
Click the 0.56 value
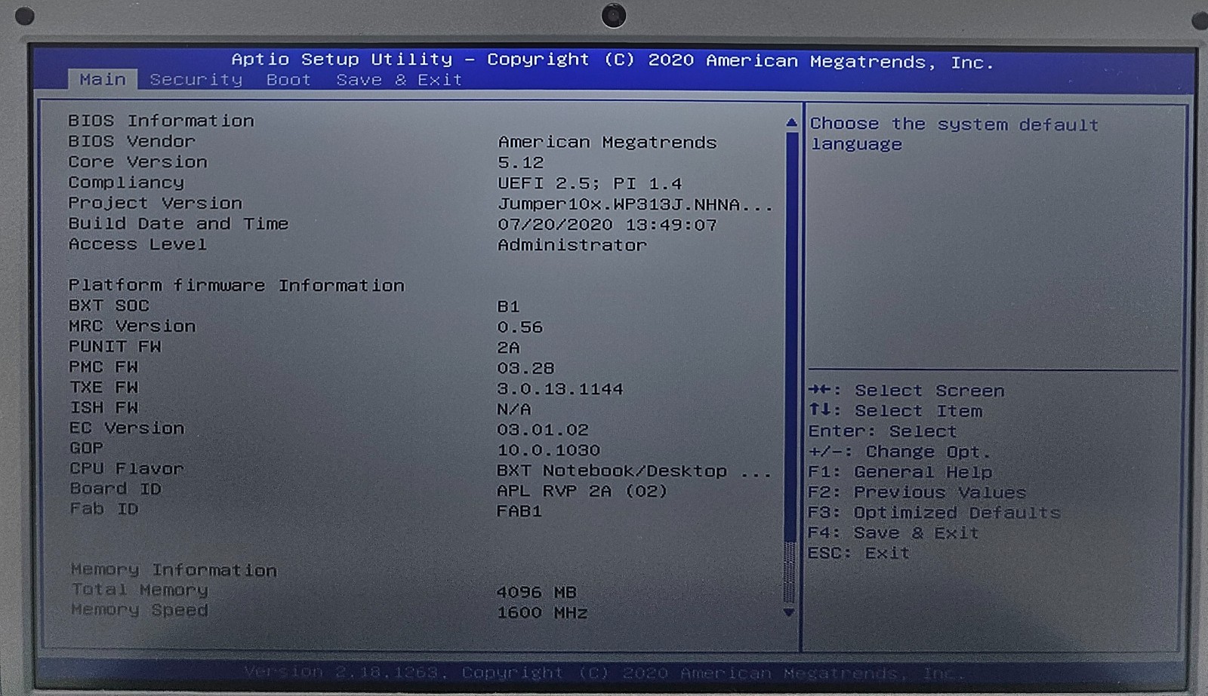pos(519,327)
